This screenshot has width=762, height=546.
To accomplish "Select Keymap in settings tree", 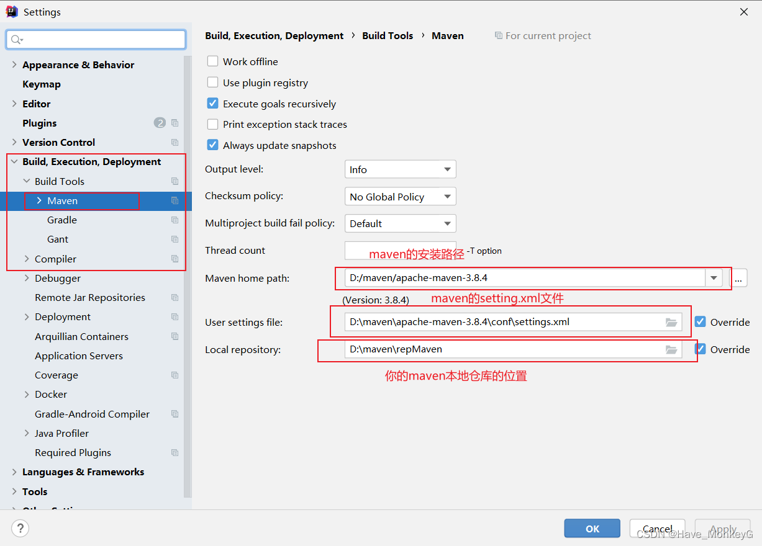I will [x=42, y=84].
